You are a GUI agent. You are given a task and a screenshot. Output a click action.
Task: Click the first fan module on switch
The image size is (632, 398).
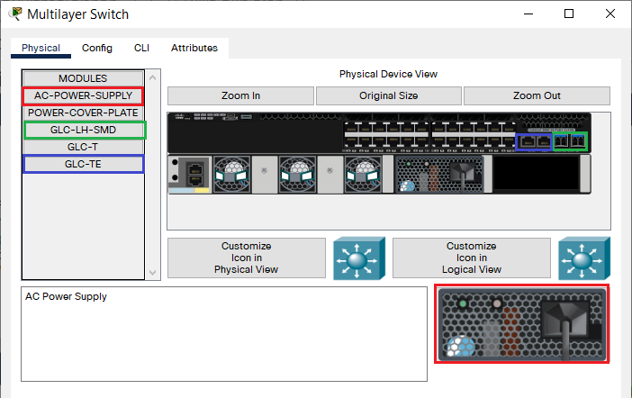pyautogui.click(x=231, y=175)
